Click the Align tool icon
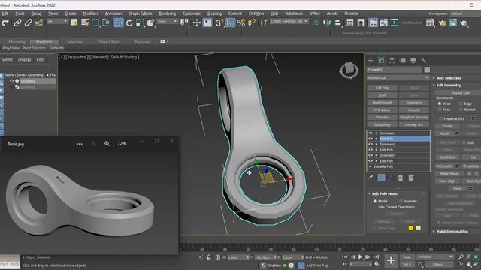481x270 pixels. click(337, 22)
